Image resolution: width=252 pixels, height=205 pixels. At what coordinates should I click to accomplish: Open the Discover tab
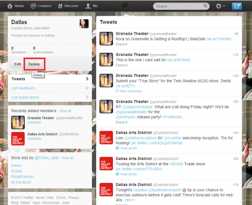68,6
